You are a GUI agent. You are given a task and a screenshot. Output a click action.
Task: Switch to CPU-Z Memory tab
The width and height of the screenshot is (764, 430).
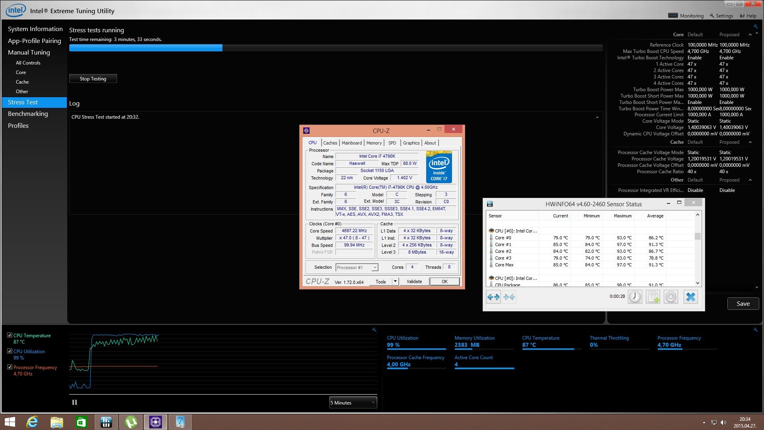(374, 143)
